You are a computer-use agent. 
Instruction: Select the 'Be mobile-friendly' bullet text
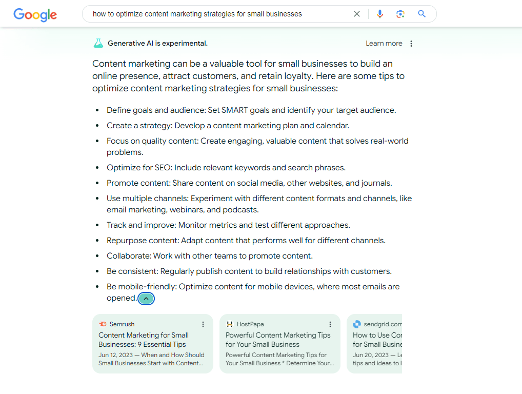pos(253,292)
